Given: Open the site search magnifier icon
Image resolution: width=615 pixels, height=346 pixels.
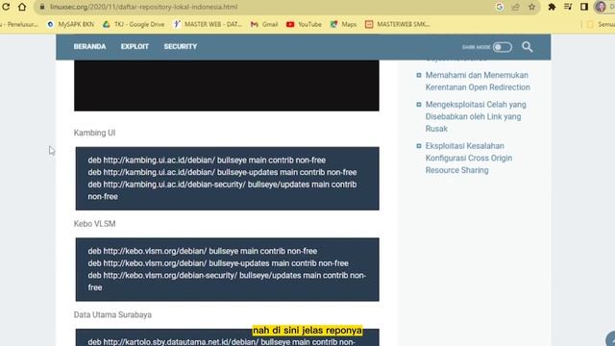Looking at the screenshot, I should click(x=528, y=47).
